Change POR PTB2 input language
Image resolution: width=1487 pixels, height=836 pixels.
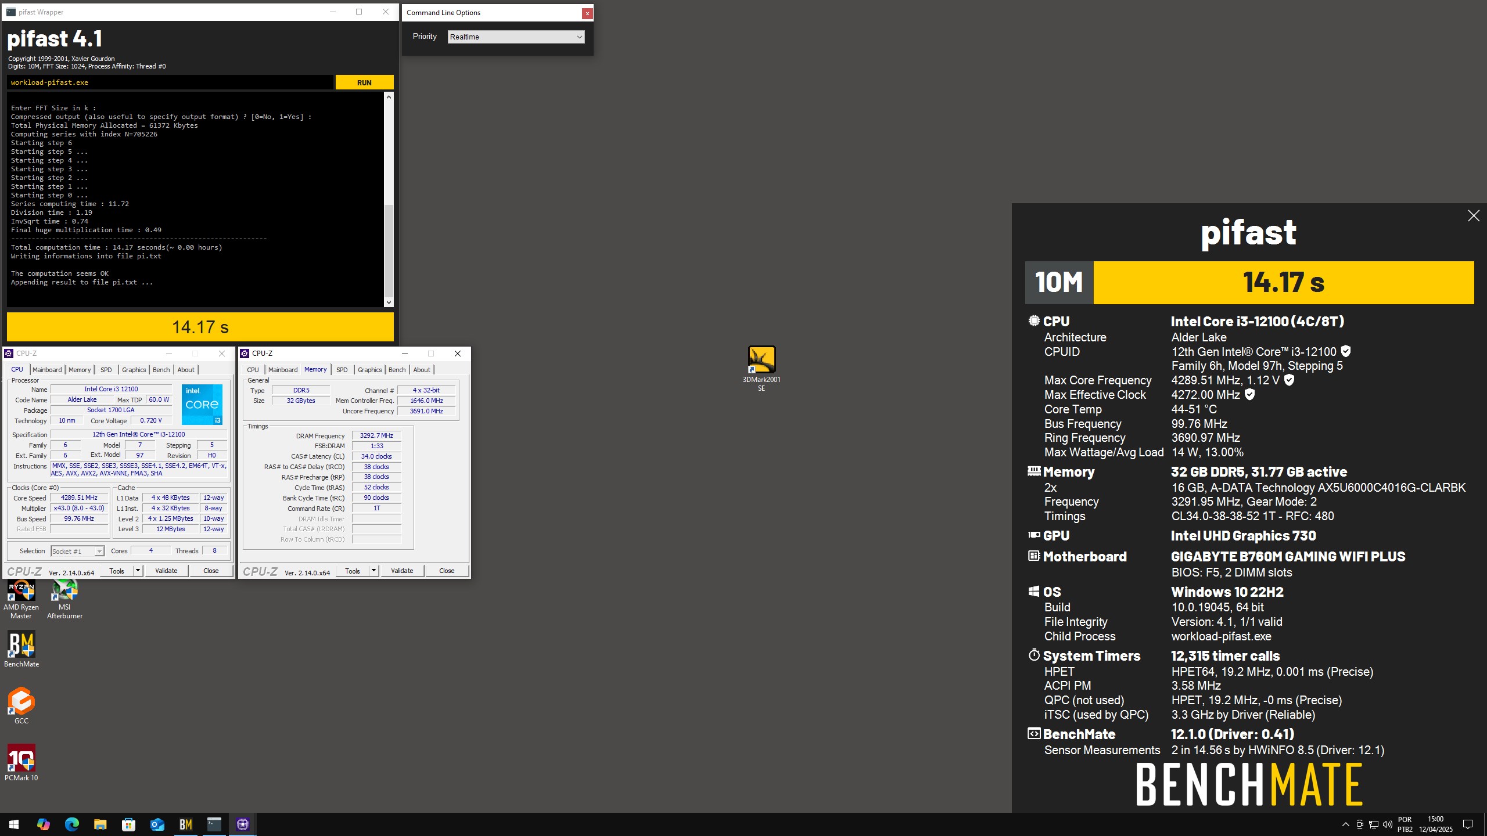1405,824
